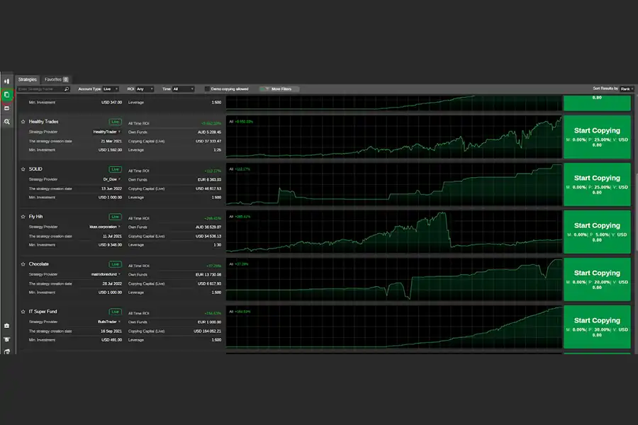Viewport: 638px width, 425px height.
Task: Click the Healthy Trades strategy title
Action: (x=43, y=122)
